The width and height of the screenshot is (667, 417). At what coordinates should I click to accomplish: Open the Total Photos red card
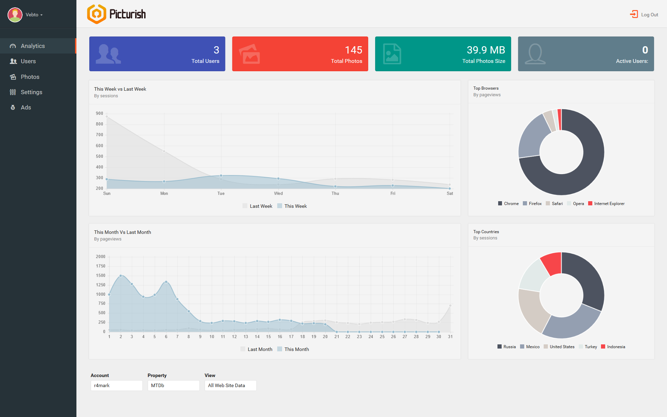pyautogui.click(x=300, y=54)
